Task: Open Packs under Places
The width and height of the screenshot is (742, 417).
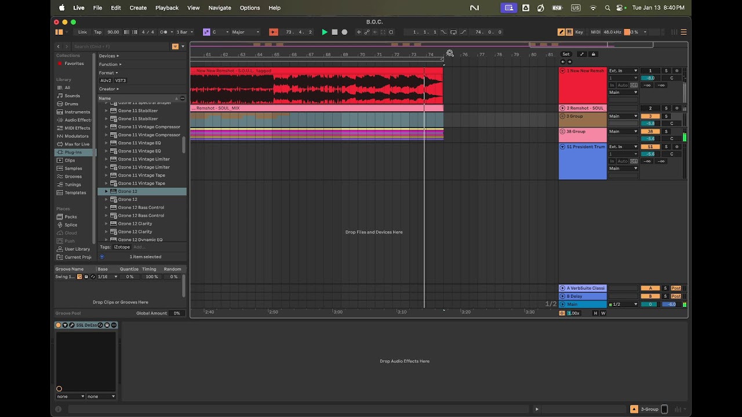Action: pyautogui.click(x=71, y=217)
